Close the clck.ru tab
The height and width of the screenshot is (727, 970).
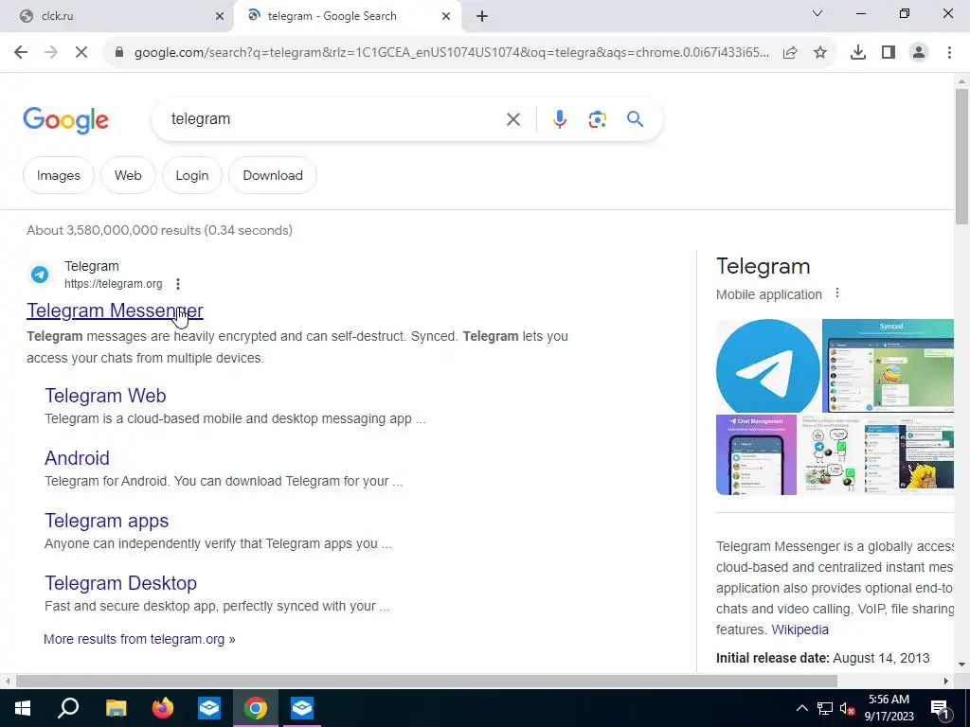(220, 17)
